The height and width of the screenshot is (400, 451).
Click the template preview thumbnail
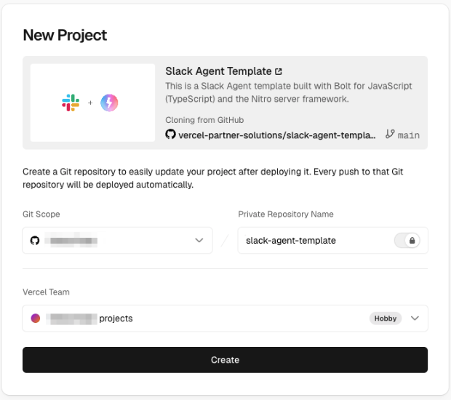pos(92,103)
